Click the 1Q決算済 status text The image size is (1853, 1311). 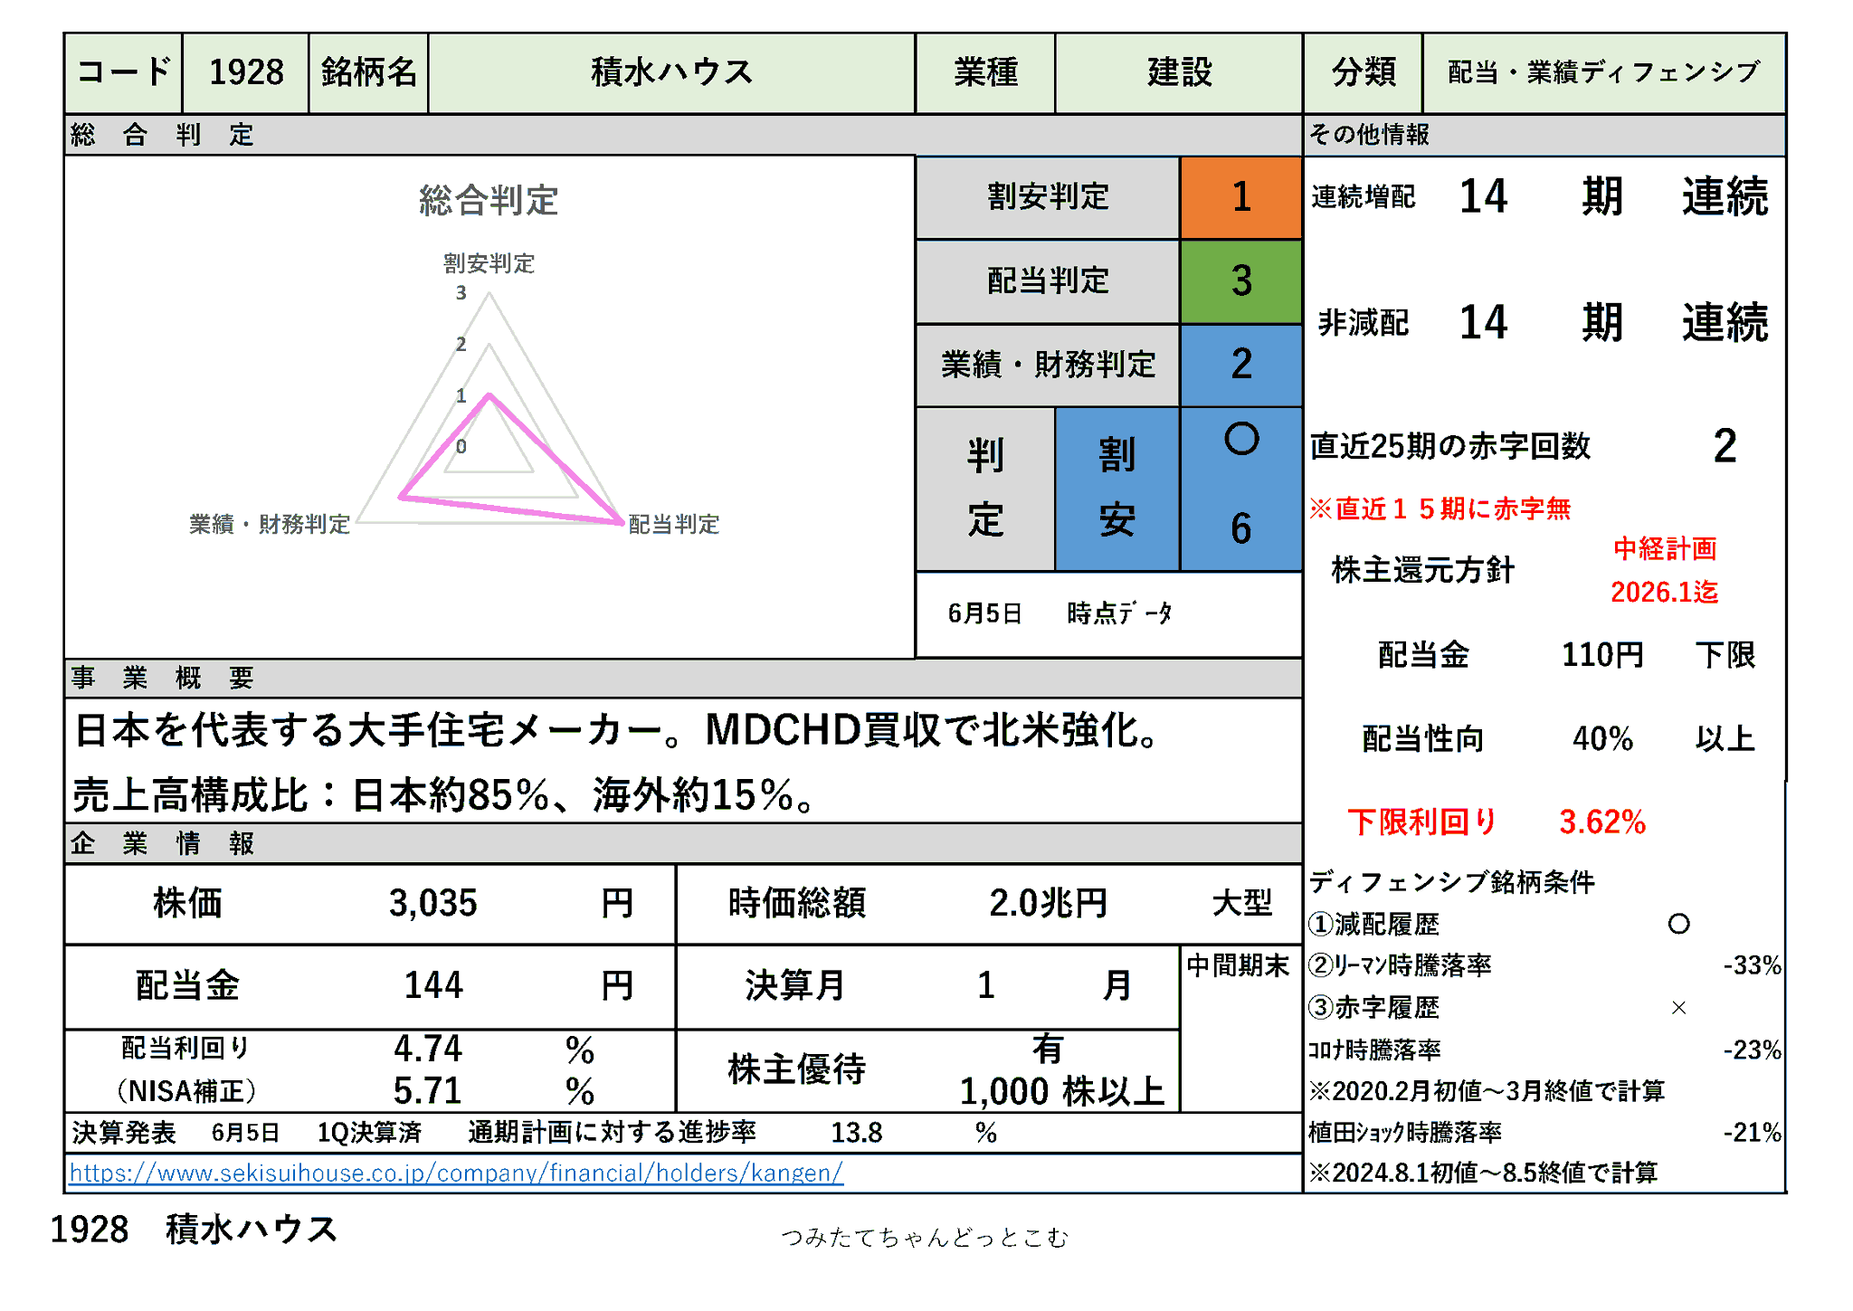(369, 1133)
